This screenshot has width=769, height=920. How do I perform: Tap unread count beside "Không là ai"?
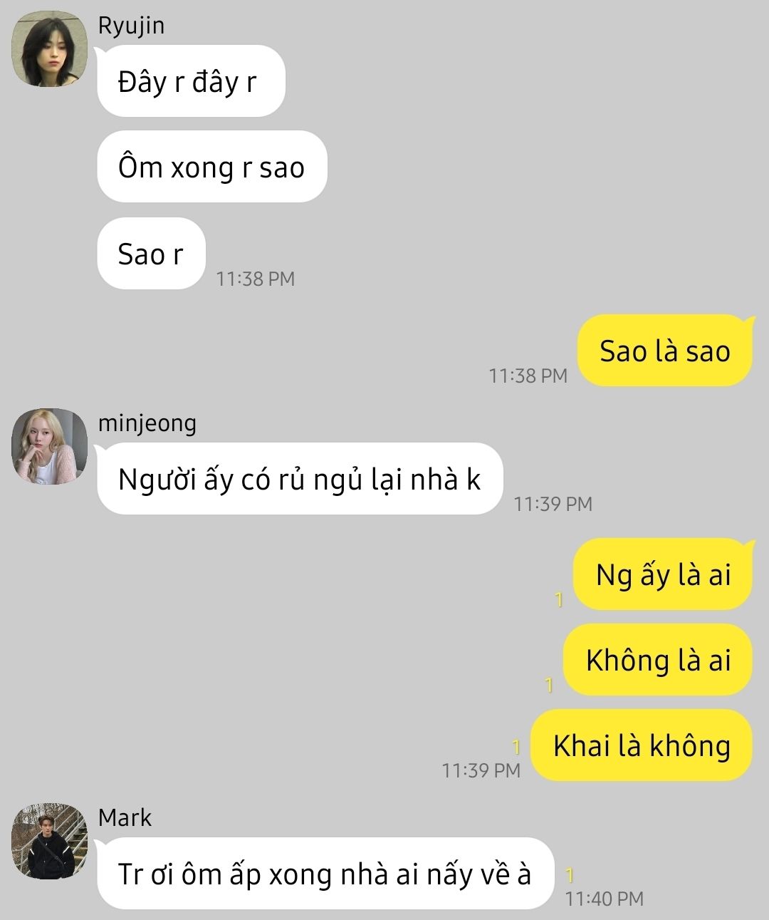point(549,685)
